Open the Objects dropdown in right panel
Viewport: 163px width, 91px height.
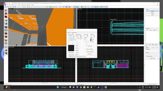[x=152, y=54]
